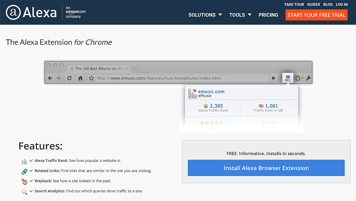
Task: Click the 2,385 Alexa Traffic Rank value
Action: [x=216, y=106]
